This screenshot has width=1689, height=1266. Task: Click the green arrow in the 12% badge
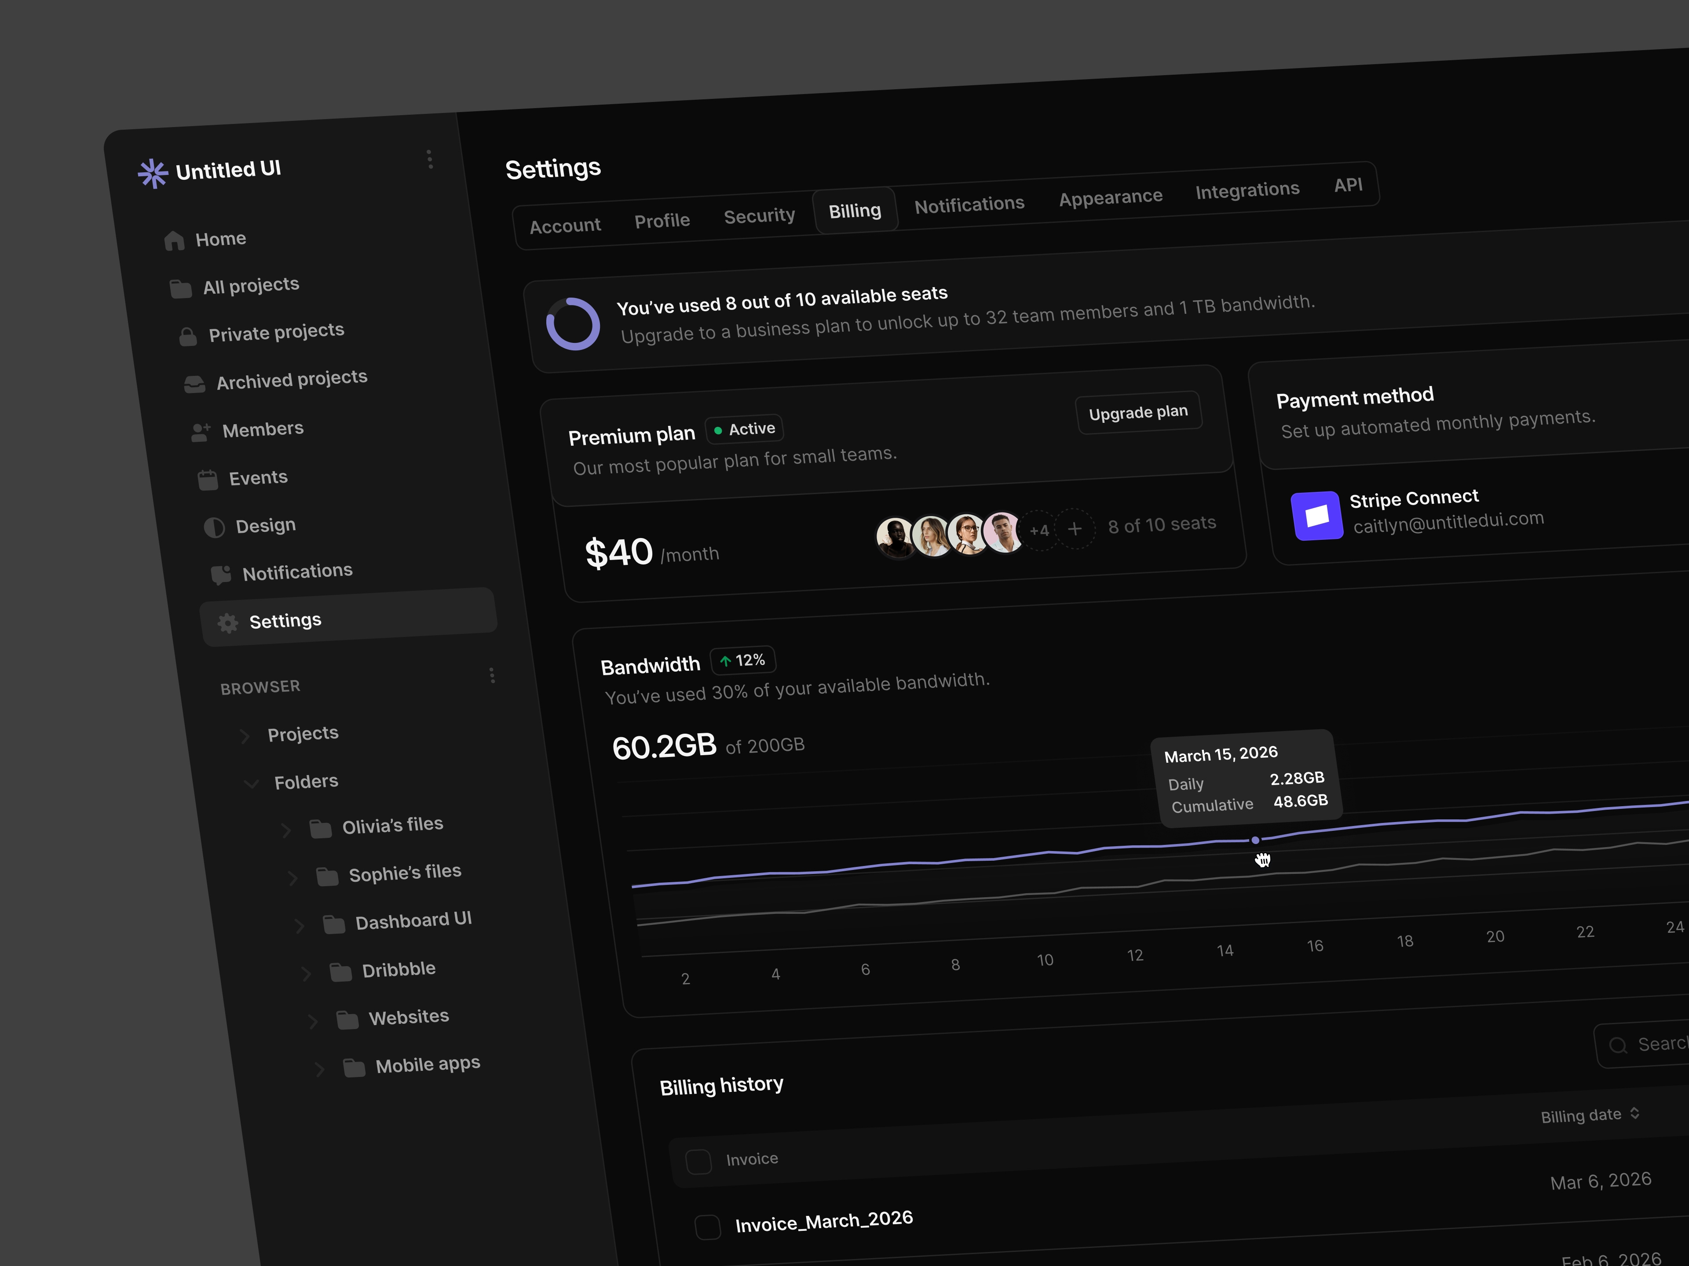pyautogui.click(x=725, y=662)
